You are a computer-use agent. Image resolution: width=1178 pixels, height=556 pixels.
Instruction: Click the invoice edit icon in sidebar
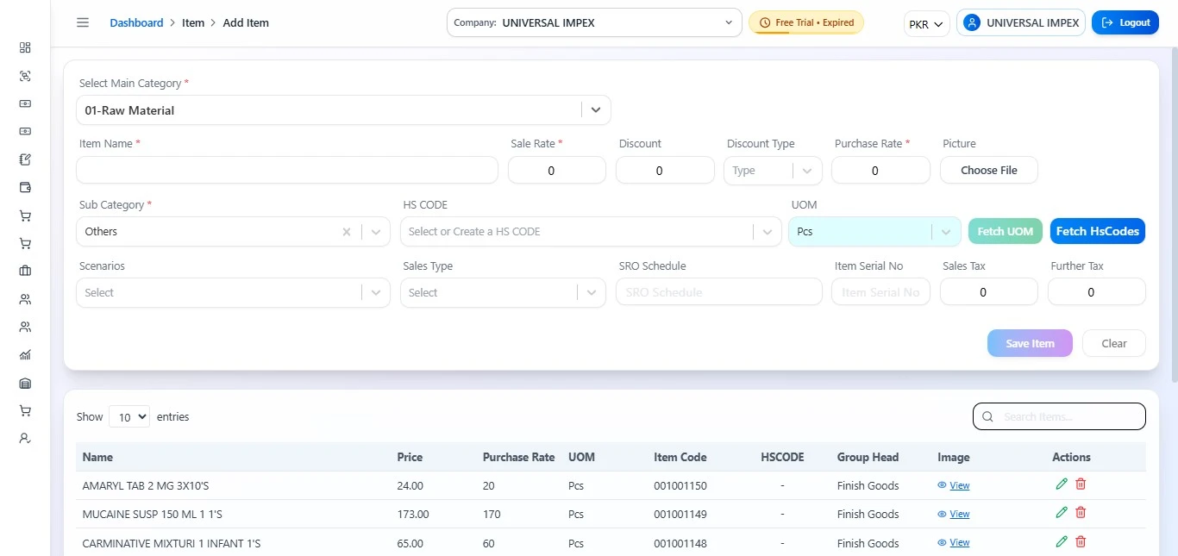click(x=25, y=159)
